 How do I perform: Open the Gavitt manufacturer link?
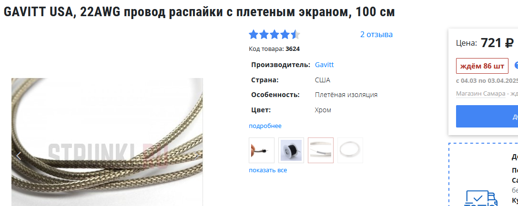point(325,65)
